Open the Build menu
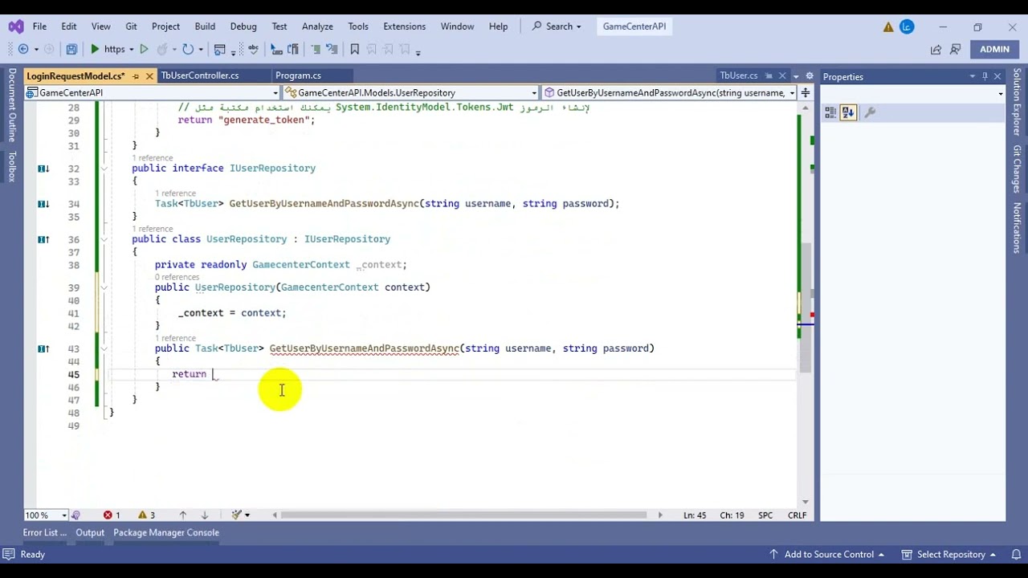 (x=205, y=26)
